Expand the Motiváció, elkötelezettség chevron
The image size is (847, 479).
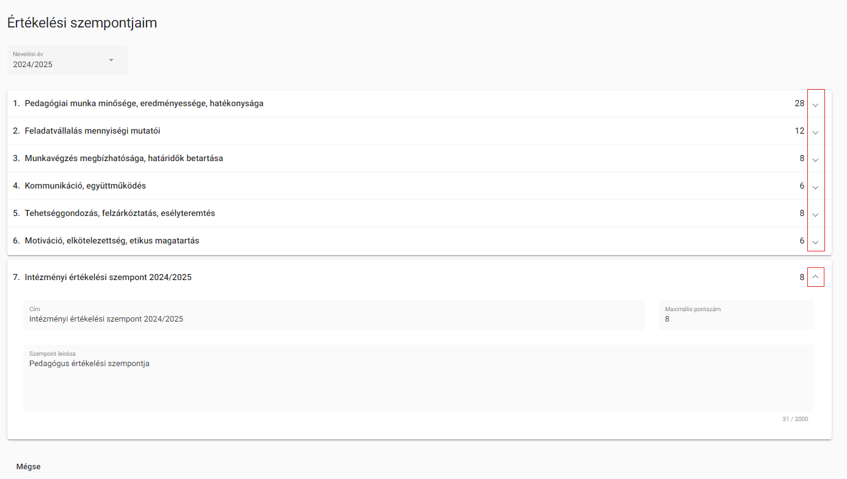(815, 242)
